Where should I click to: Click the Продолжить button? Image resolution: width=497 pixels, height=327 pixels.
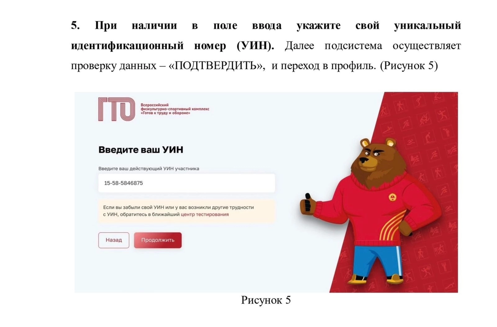point(158,240)
